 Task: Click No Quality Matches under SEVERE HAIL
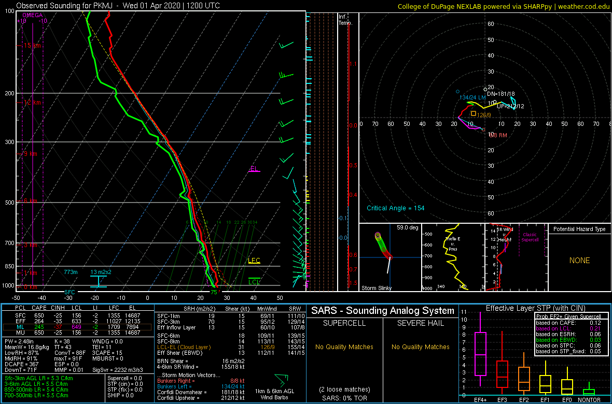[420, 347]
